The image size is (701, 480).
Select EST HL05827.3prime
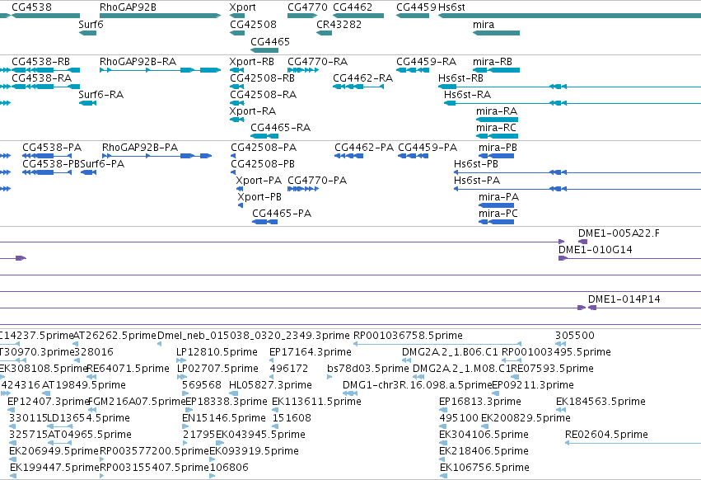(234, 393)
